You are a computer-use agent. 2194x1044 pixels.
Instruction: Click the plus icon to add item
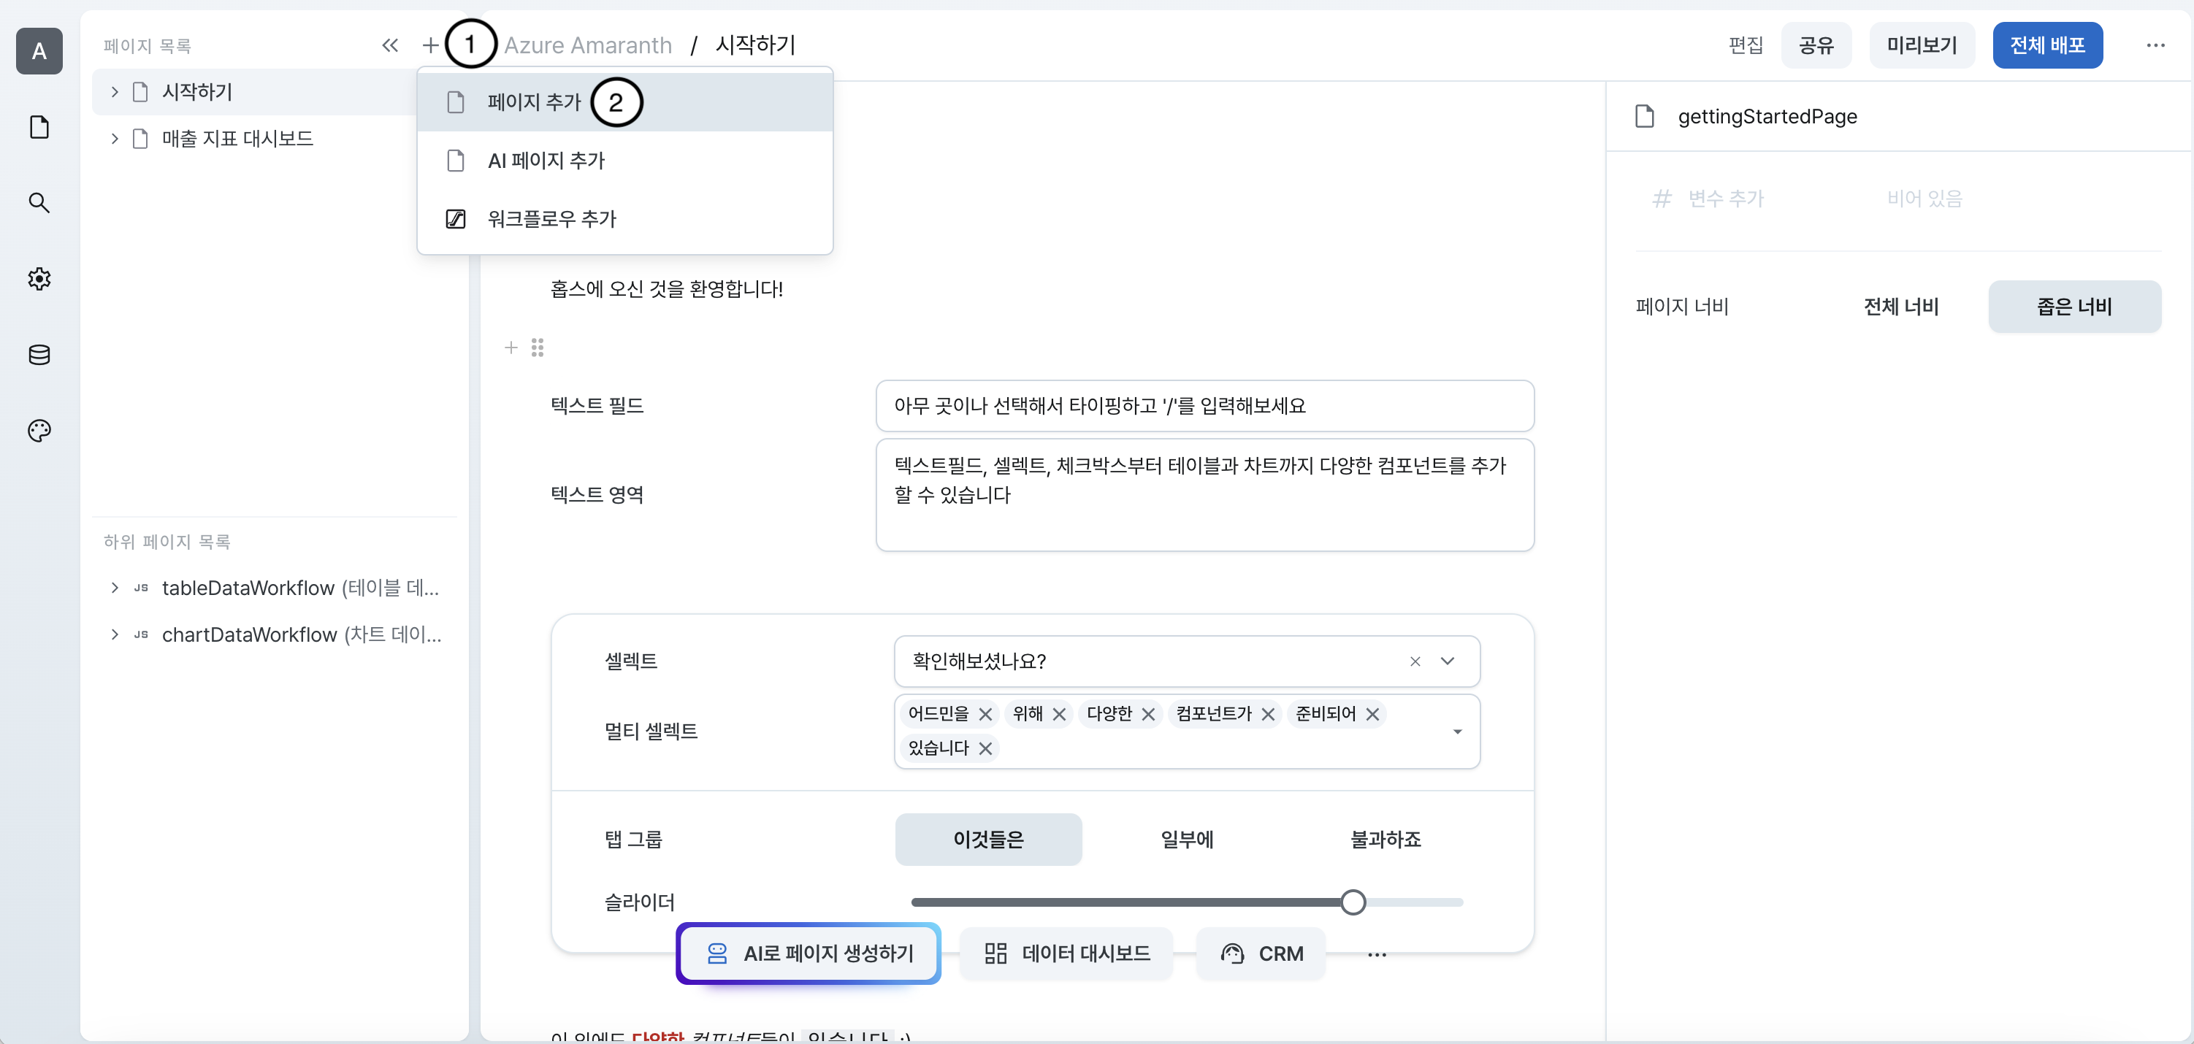pos(431,45)
